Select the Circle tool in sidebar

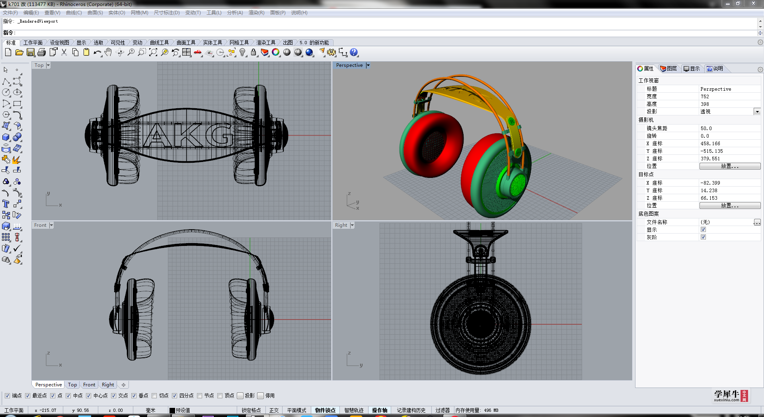(x=6, y=92)
